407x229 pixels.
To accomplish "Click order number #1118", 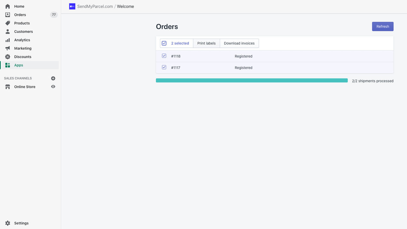I will [176, 56].
